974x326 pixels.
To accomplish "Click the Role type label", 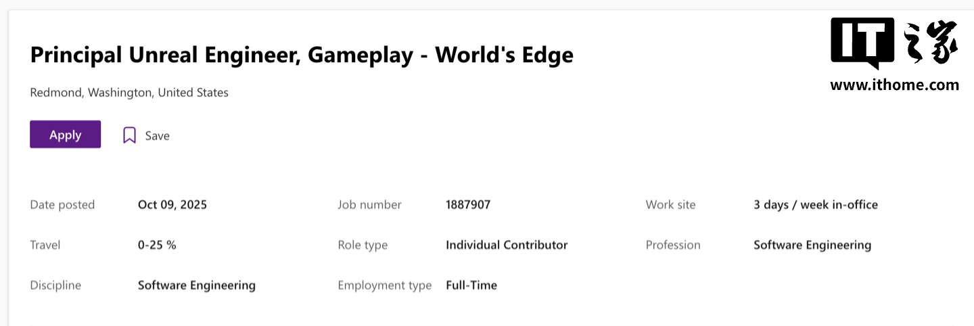I will click(x=363, y=245).
